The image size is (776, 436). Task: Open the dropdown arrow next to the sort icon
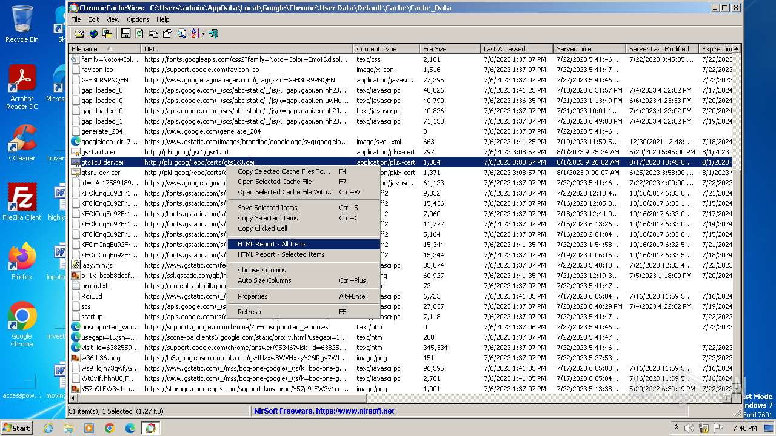pyautogui.click(x=203, y=33)
